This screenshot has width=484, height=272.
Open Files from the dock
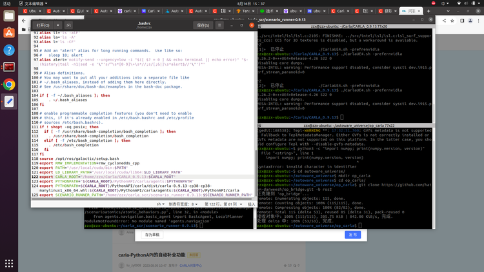pyautogui.click(x=9, y=15)
